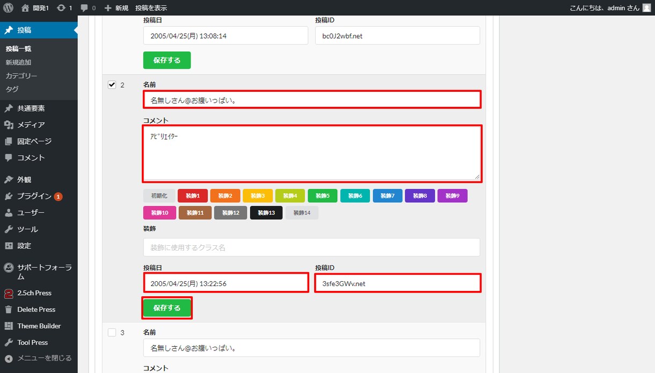Click the red 2.5ch Press icon
The image size is (655, 373).
click(x=9, y=293)
